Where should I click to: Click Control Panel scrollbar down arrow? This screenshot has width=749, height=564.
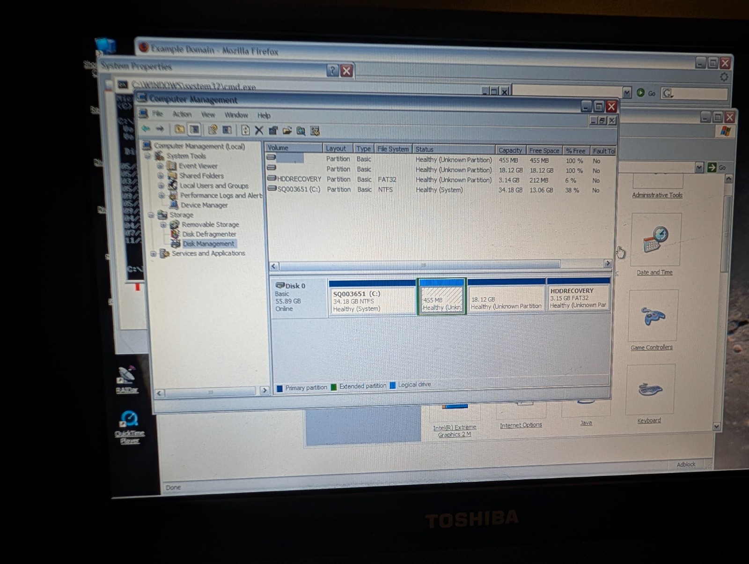pos(716,426)
